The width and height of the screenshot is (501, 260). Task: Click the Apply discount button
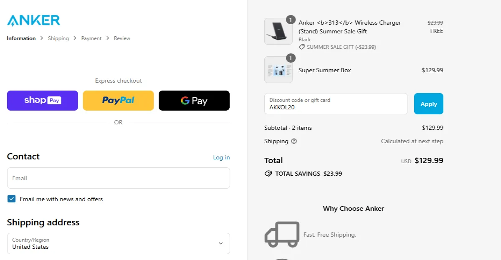click(428, 103)
